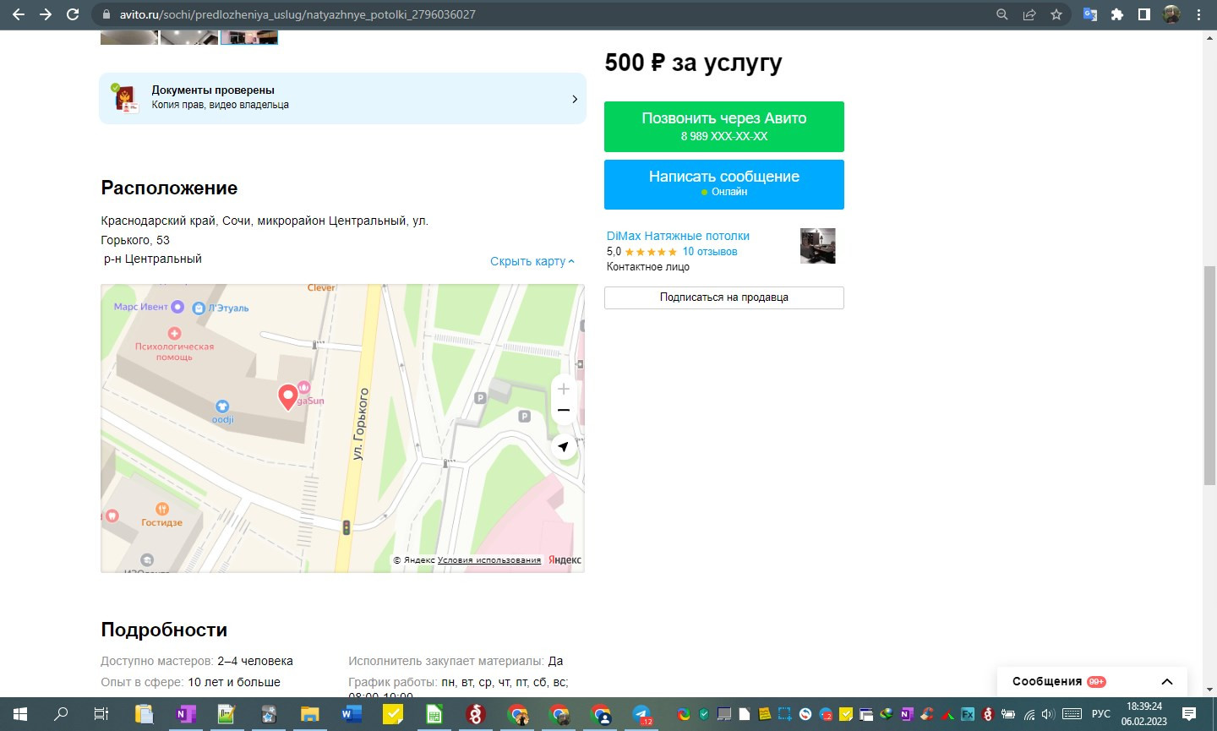Click the 'Яндекс' logo on the map
This screenshot has width=1217, height=731.
565,560
